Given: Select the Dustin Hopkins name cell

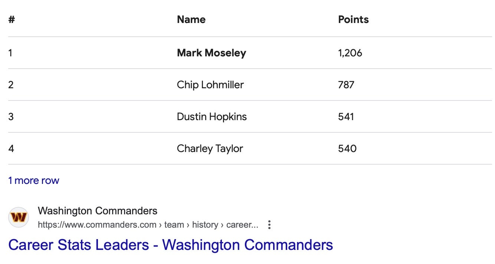Looking at the screenshot, I should (x=212, y=117).
